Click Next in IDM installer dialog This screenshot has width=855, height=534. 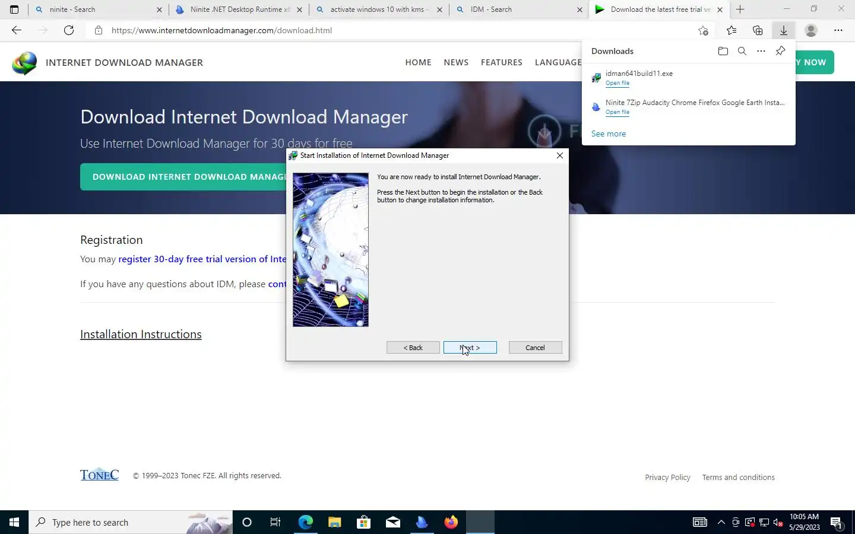pos(470,348)
